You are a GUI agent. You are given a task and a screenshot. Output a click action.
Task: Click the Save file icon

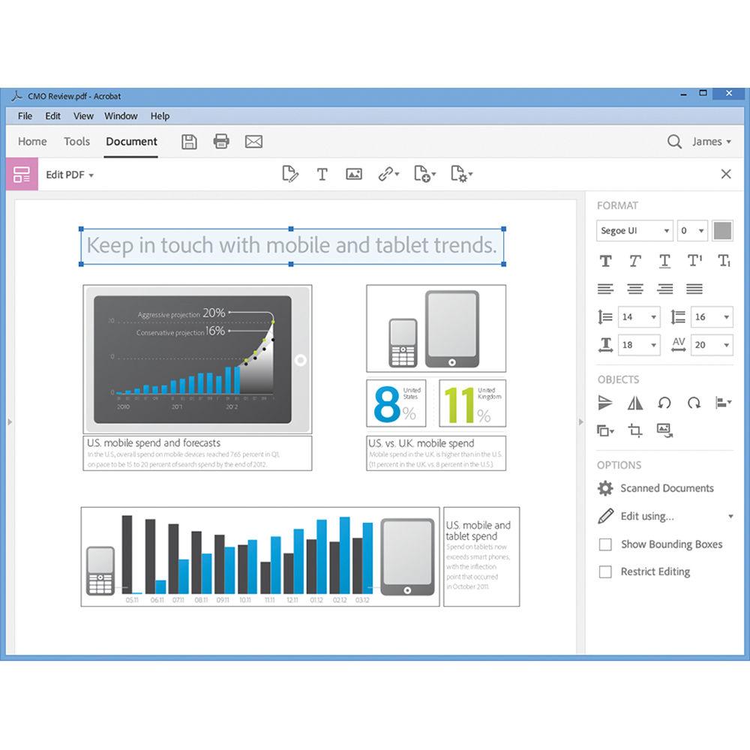[189, 142]
